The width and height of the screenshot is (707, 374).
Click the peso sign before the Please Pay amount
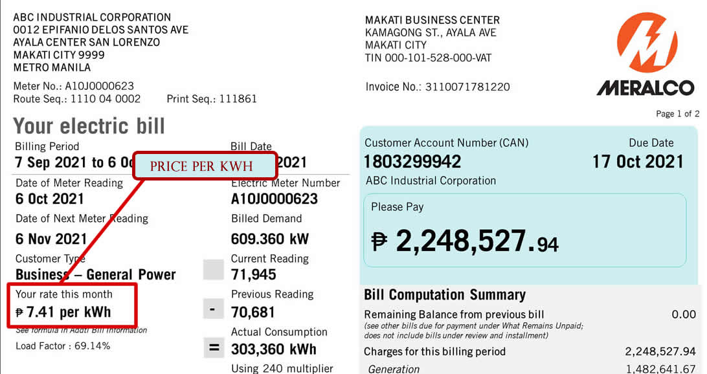(379, 241)
